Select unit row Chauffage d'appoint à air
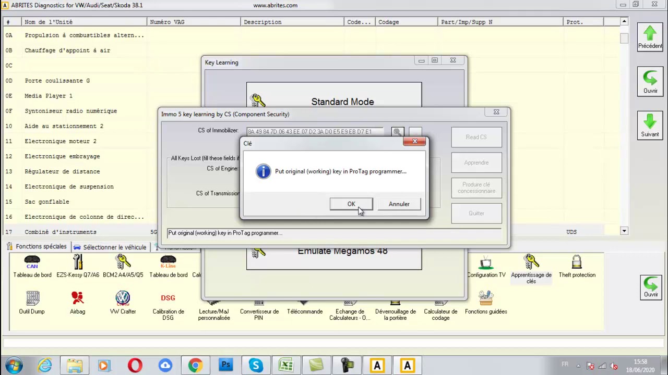 click(312, 51)
